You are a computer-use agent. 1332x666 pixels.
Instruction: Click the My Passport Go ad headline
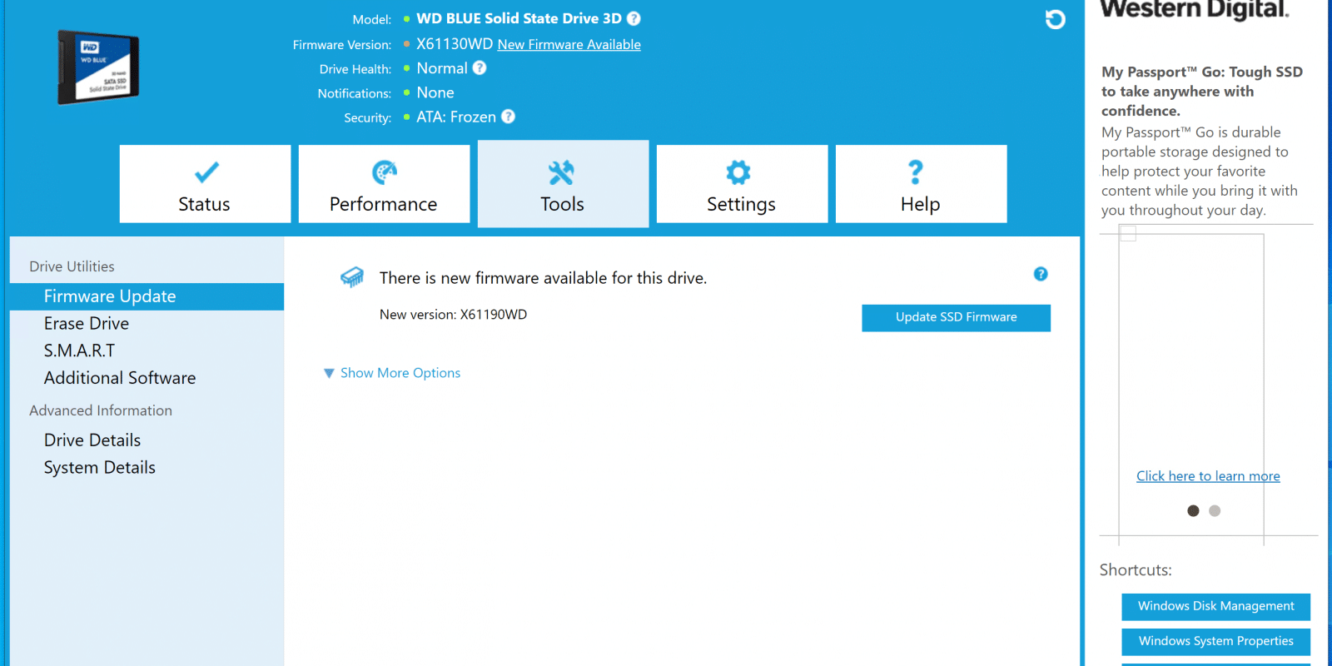click(x=1202, y=92)
